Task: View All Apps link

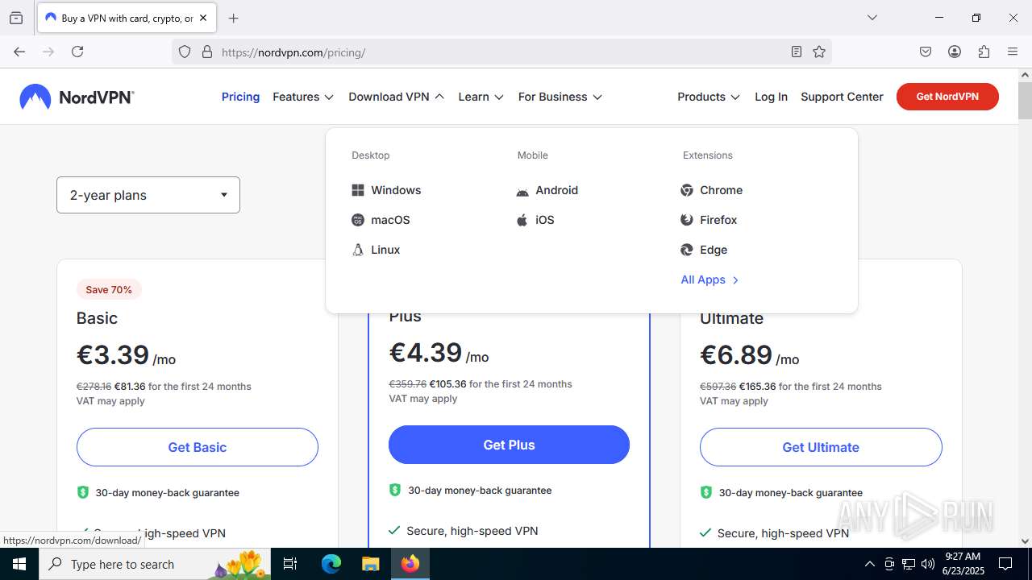Action: coord(709,280)
